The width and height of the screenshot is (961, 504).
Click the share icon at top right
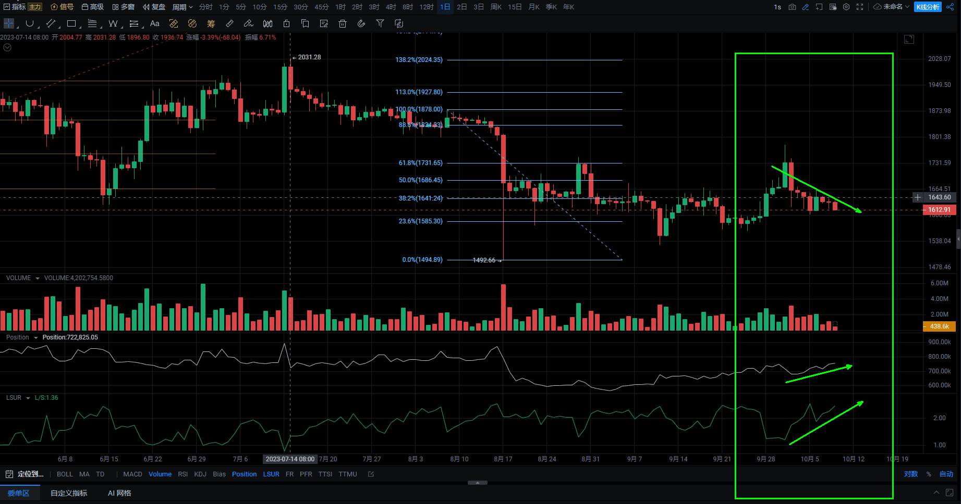point(950,7)
